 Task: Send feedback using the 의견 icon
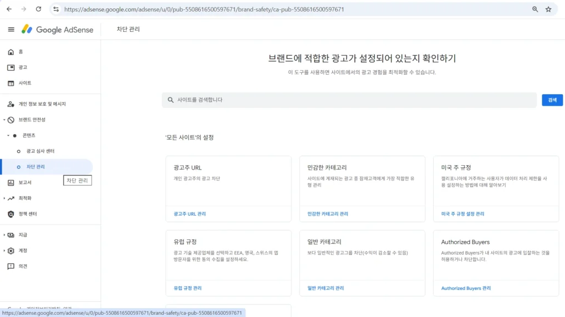pos(22,266)
